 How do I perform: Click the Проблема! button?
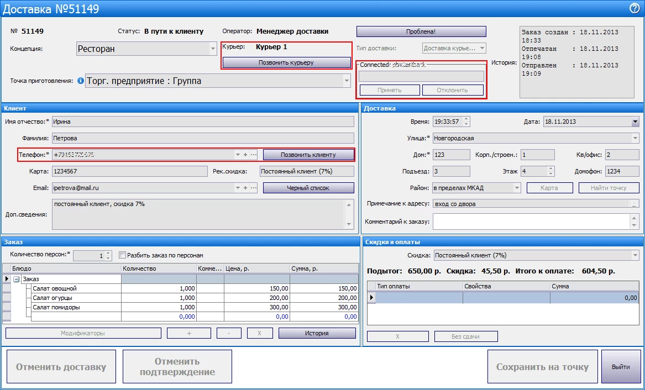click(421, 31)
